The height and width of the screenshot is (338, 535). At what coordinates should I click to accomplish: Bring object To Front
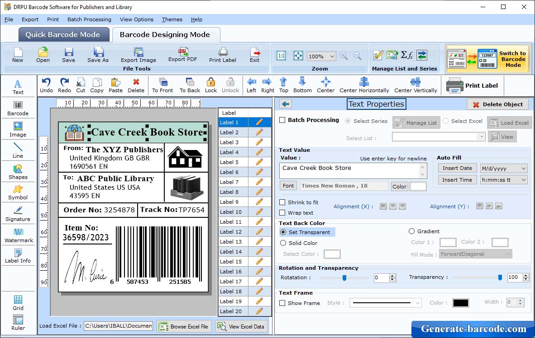(162, 85)
